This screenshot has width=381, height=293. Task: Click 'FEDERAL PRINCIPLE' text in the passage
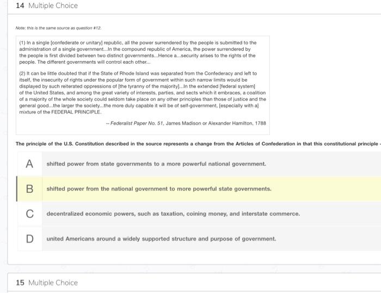[76, 112]
